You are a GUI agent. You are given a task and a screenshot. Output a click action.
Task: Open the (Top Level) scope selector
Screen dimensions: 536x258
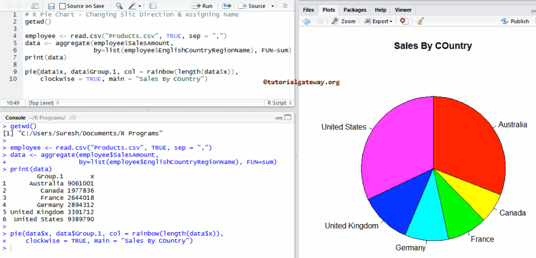[x=44, y=102]
